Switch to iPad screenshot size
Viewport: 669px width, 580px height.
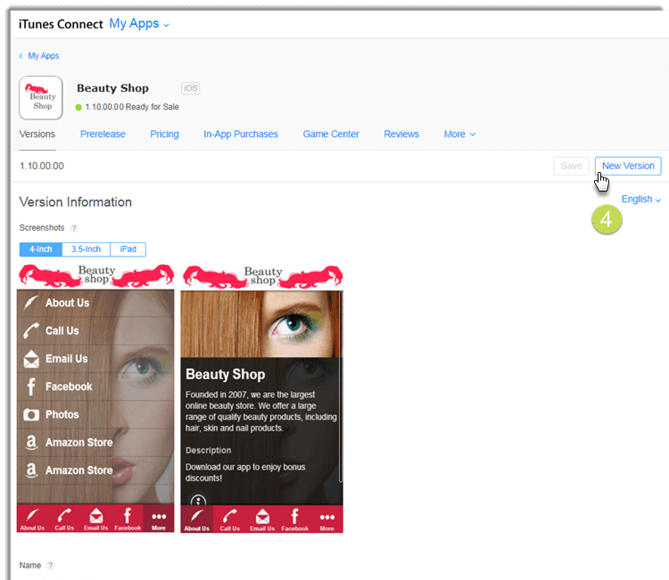[128, 249]
